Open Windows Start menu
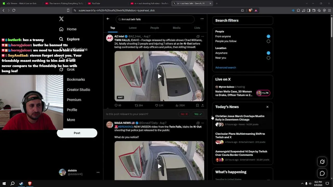Screen dimensions: 333x187 [x=4, y=184]
